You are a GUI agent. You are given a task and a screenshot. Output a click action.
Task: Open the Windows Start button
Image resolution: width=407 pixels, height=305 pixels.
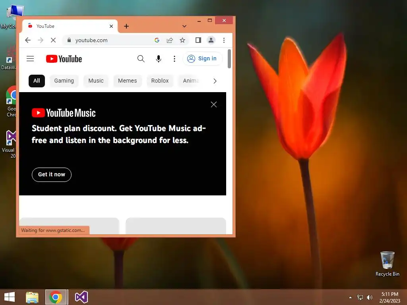(10, 297)
